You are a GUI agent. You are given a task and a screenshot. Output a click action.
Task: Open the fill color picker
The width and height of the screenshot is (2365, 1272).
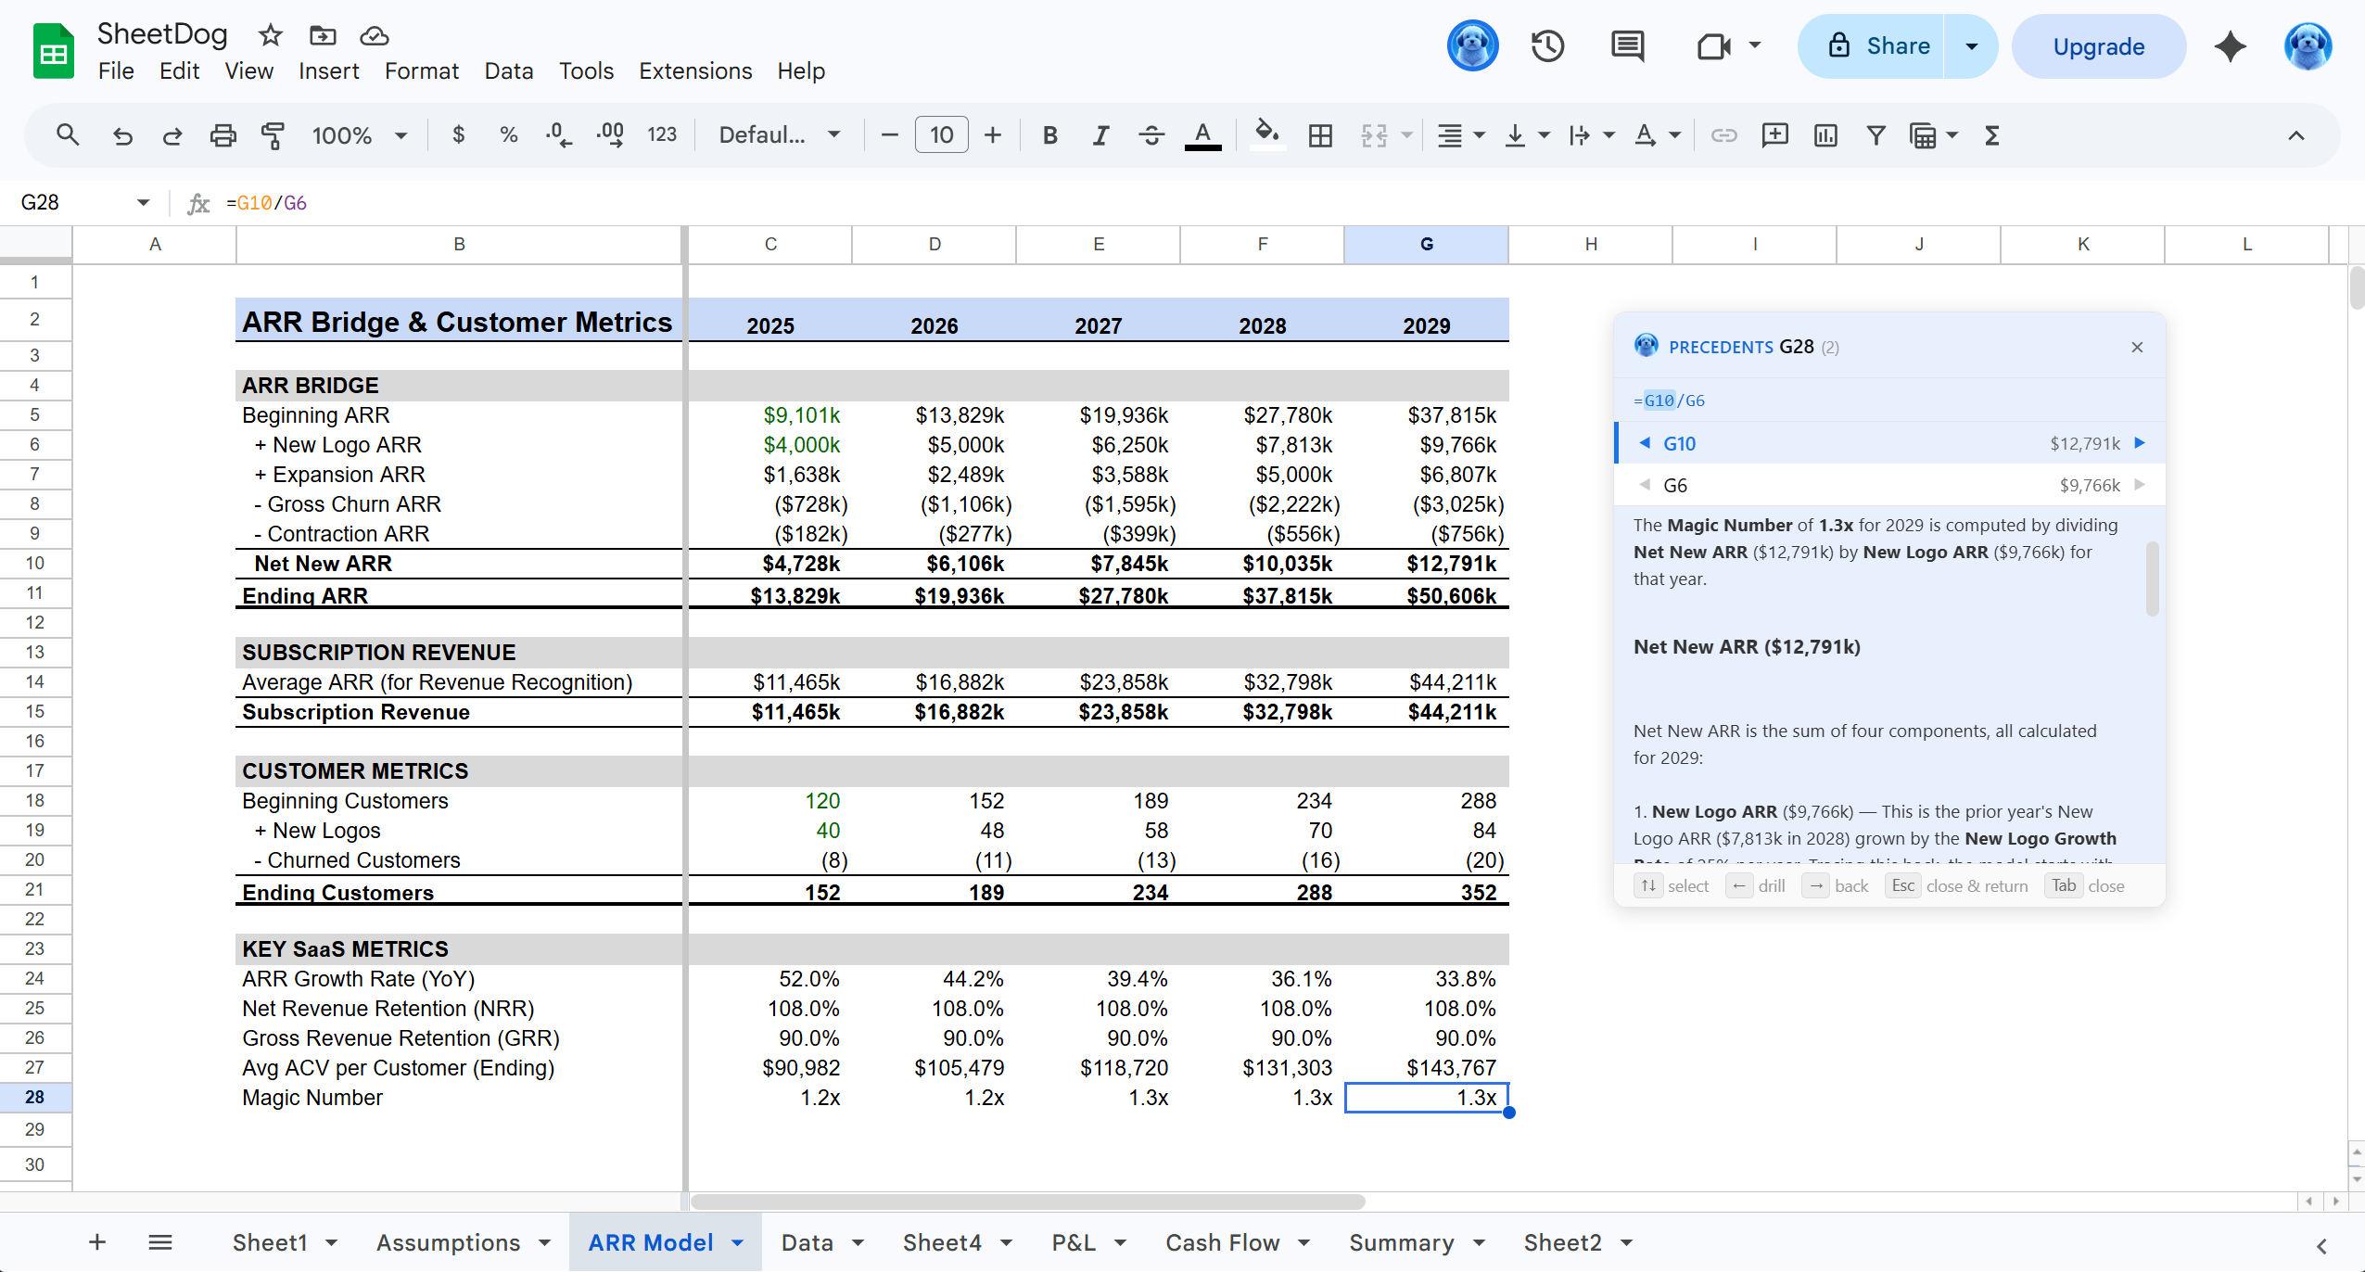click(x=1267, y=135)
